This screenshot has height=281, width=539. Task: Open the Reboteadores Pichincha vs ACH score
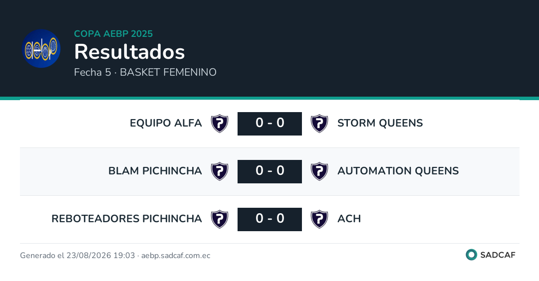pos(270,219)
